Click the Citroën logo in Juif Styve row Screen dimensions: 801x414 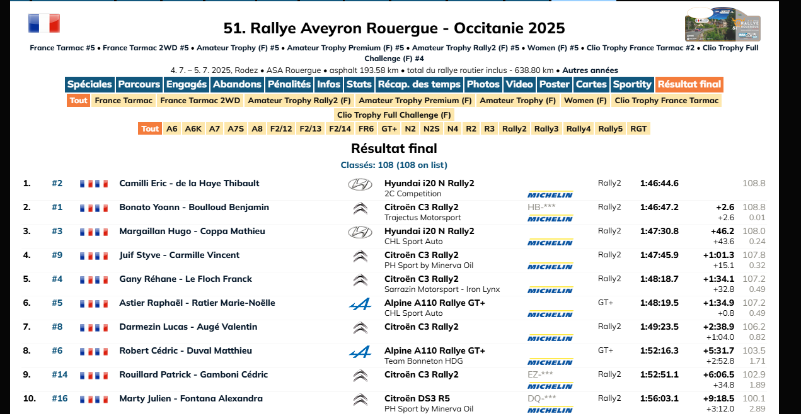point(360,256)
